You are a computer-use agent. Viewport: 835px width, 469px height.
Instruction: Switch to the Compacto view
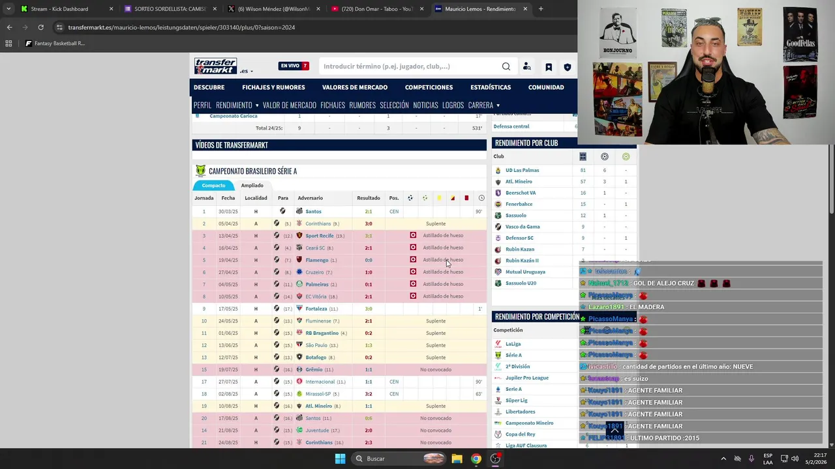click(213, 186)
